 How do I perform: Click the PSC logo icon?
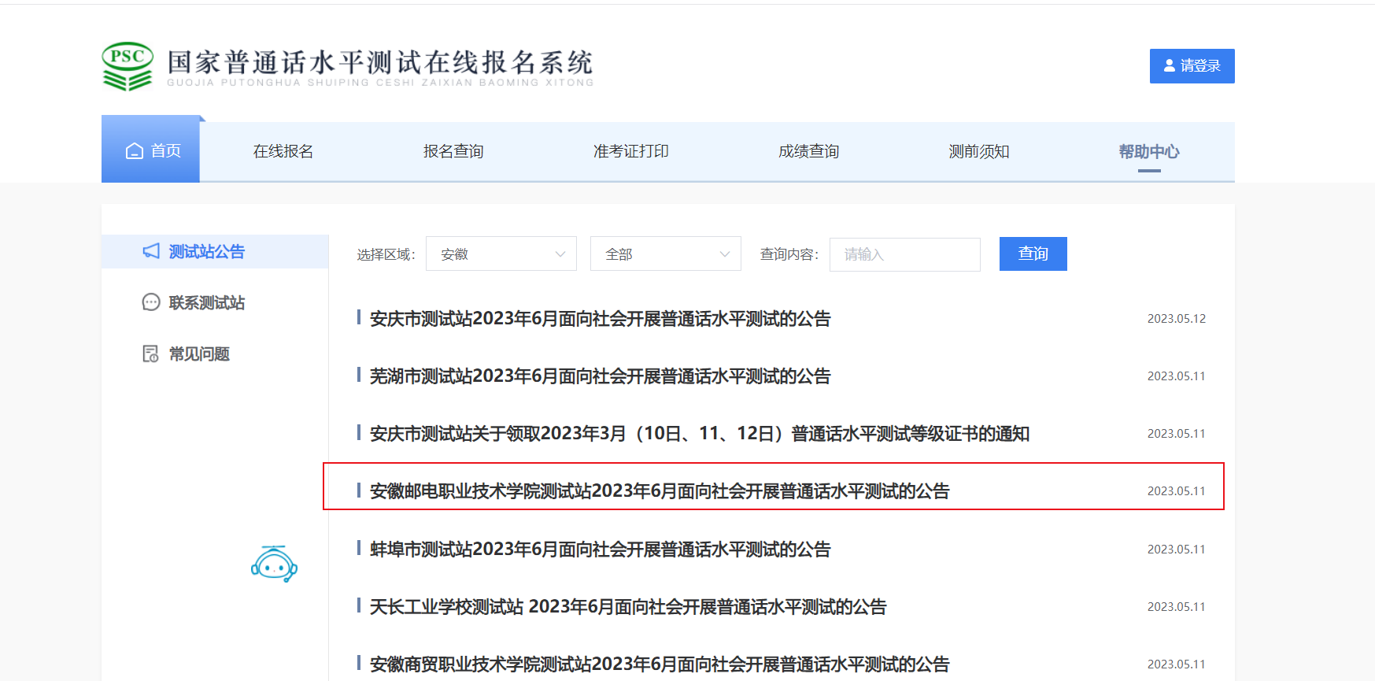point(128,66)
